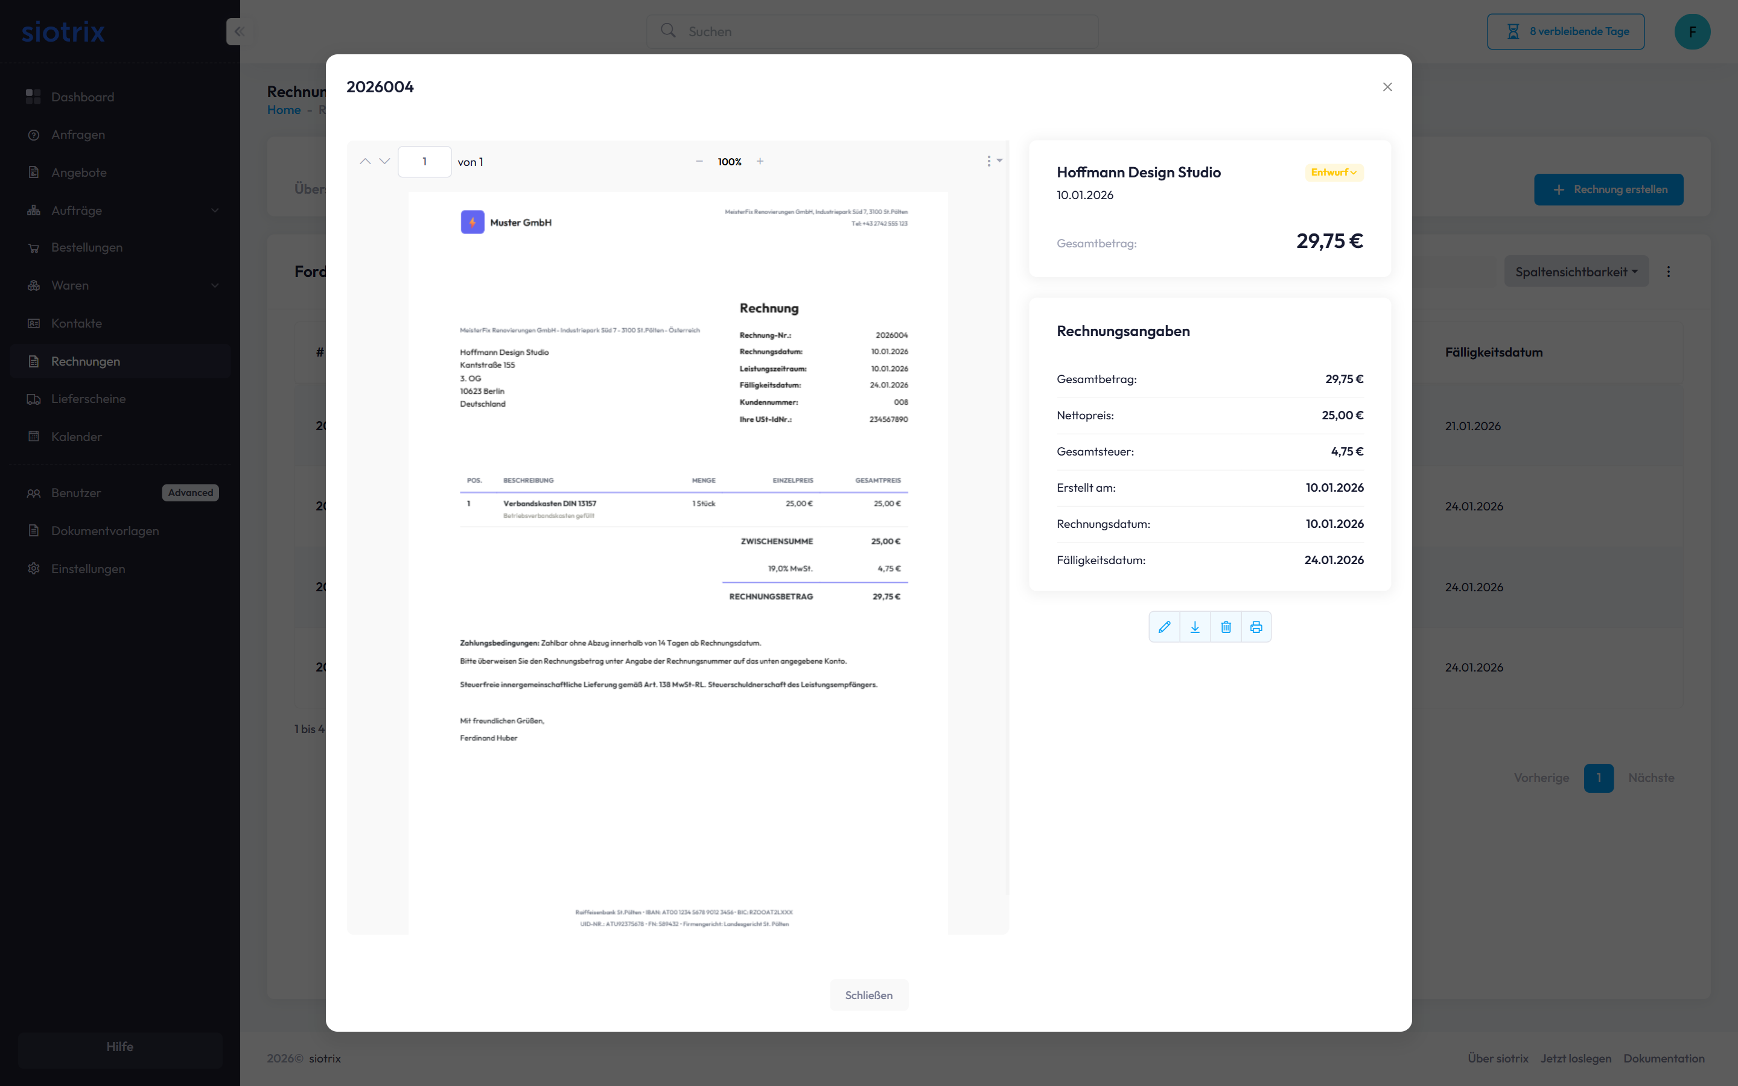1738x1086 pixels.
Task: Download the invoice using the download icon
Action: pos(1195,627)
